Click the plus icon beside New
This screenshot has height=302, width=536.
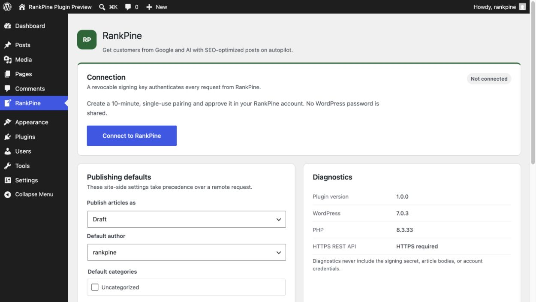(149, 7)
